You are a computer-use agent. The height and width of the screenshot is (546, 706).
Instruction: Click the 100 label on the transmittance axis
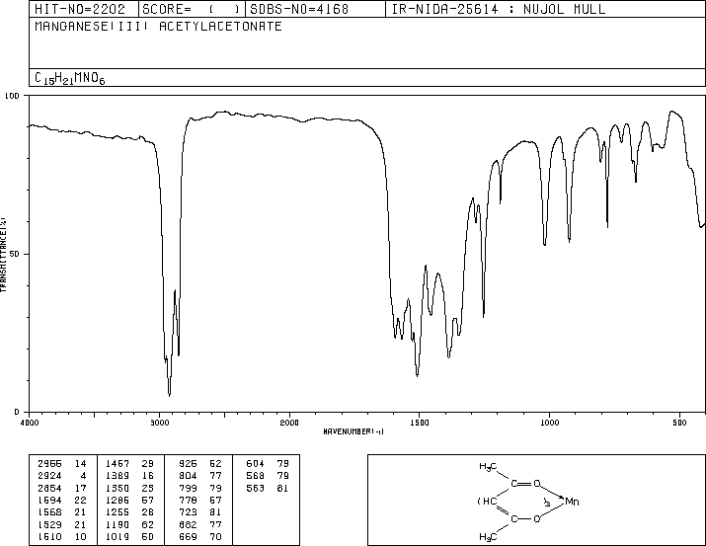(12, 96)
